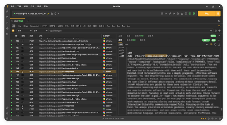Viewport: 227px width, 125px height.
Task: Open the history clock icon in left sidebar
Action: [x=7, y=29]
